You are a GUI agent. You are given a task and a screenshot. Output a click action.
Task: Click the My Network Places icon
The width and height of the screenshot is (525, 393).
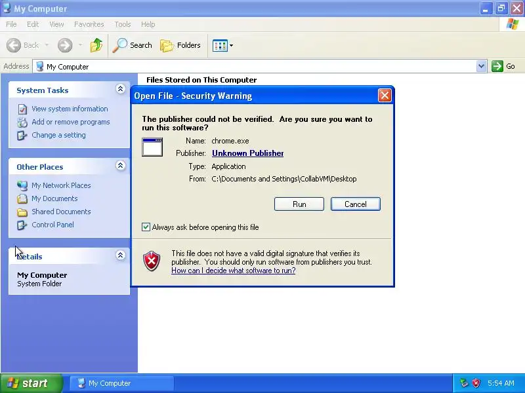click(22, 185)
